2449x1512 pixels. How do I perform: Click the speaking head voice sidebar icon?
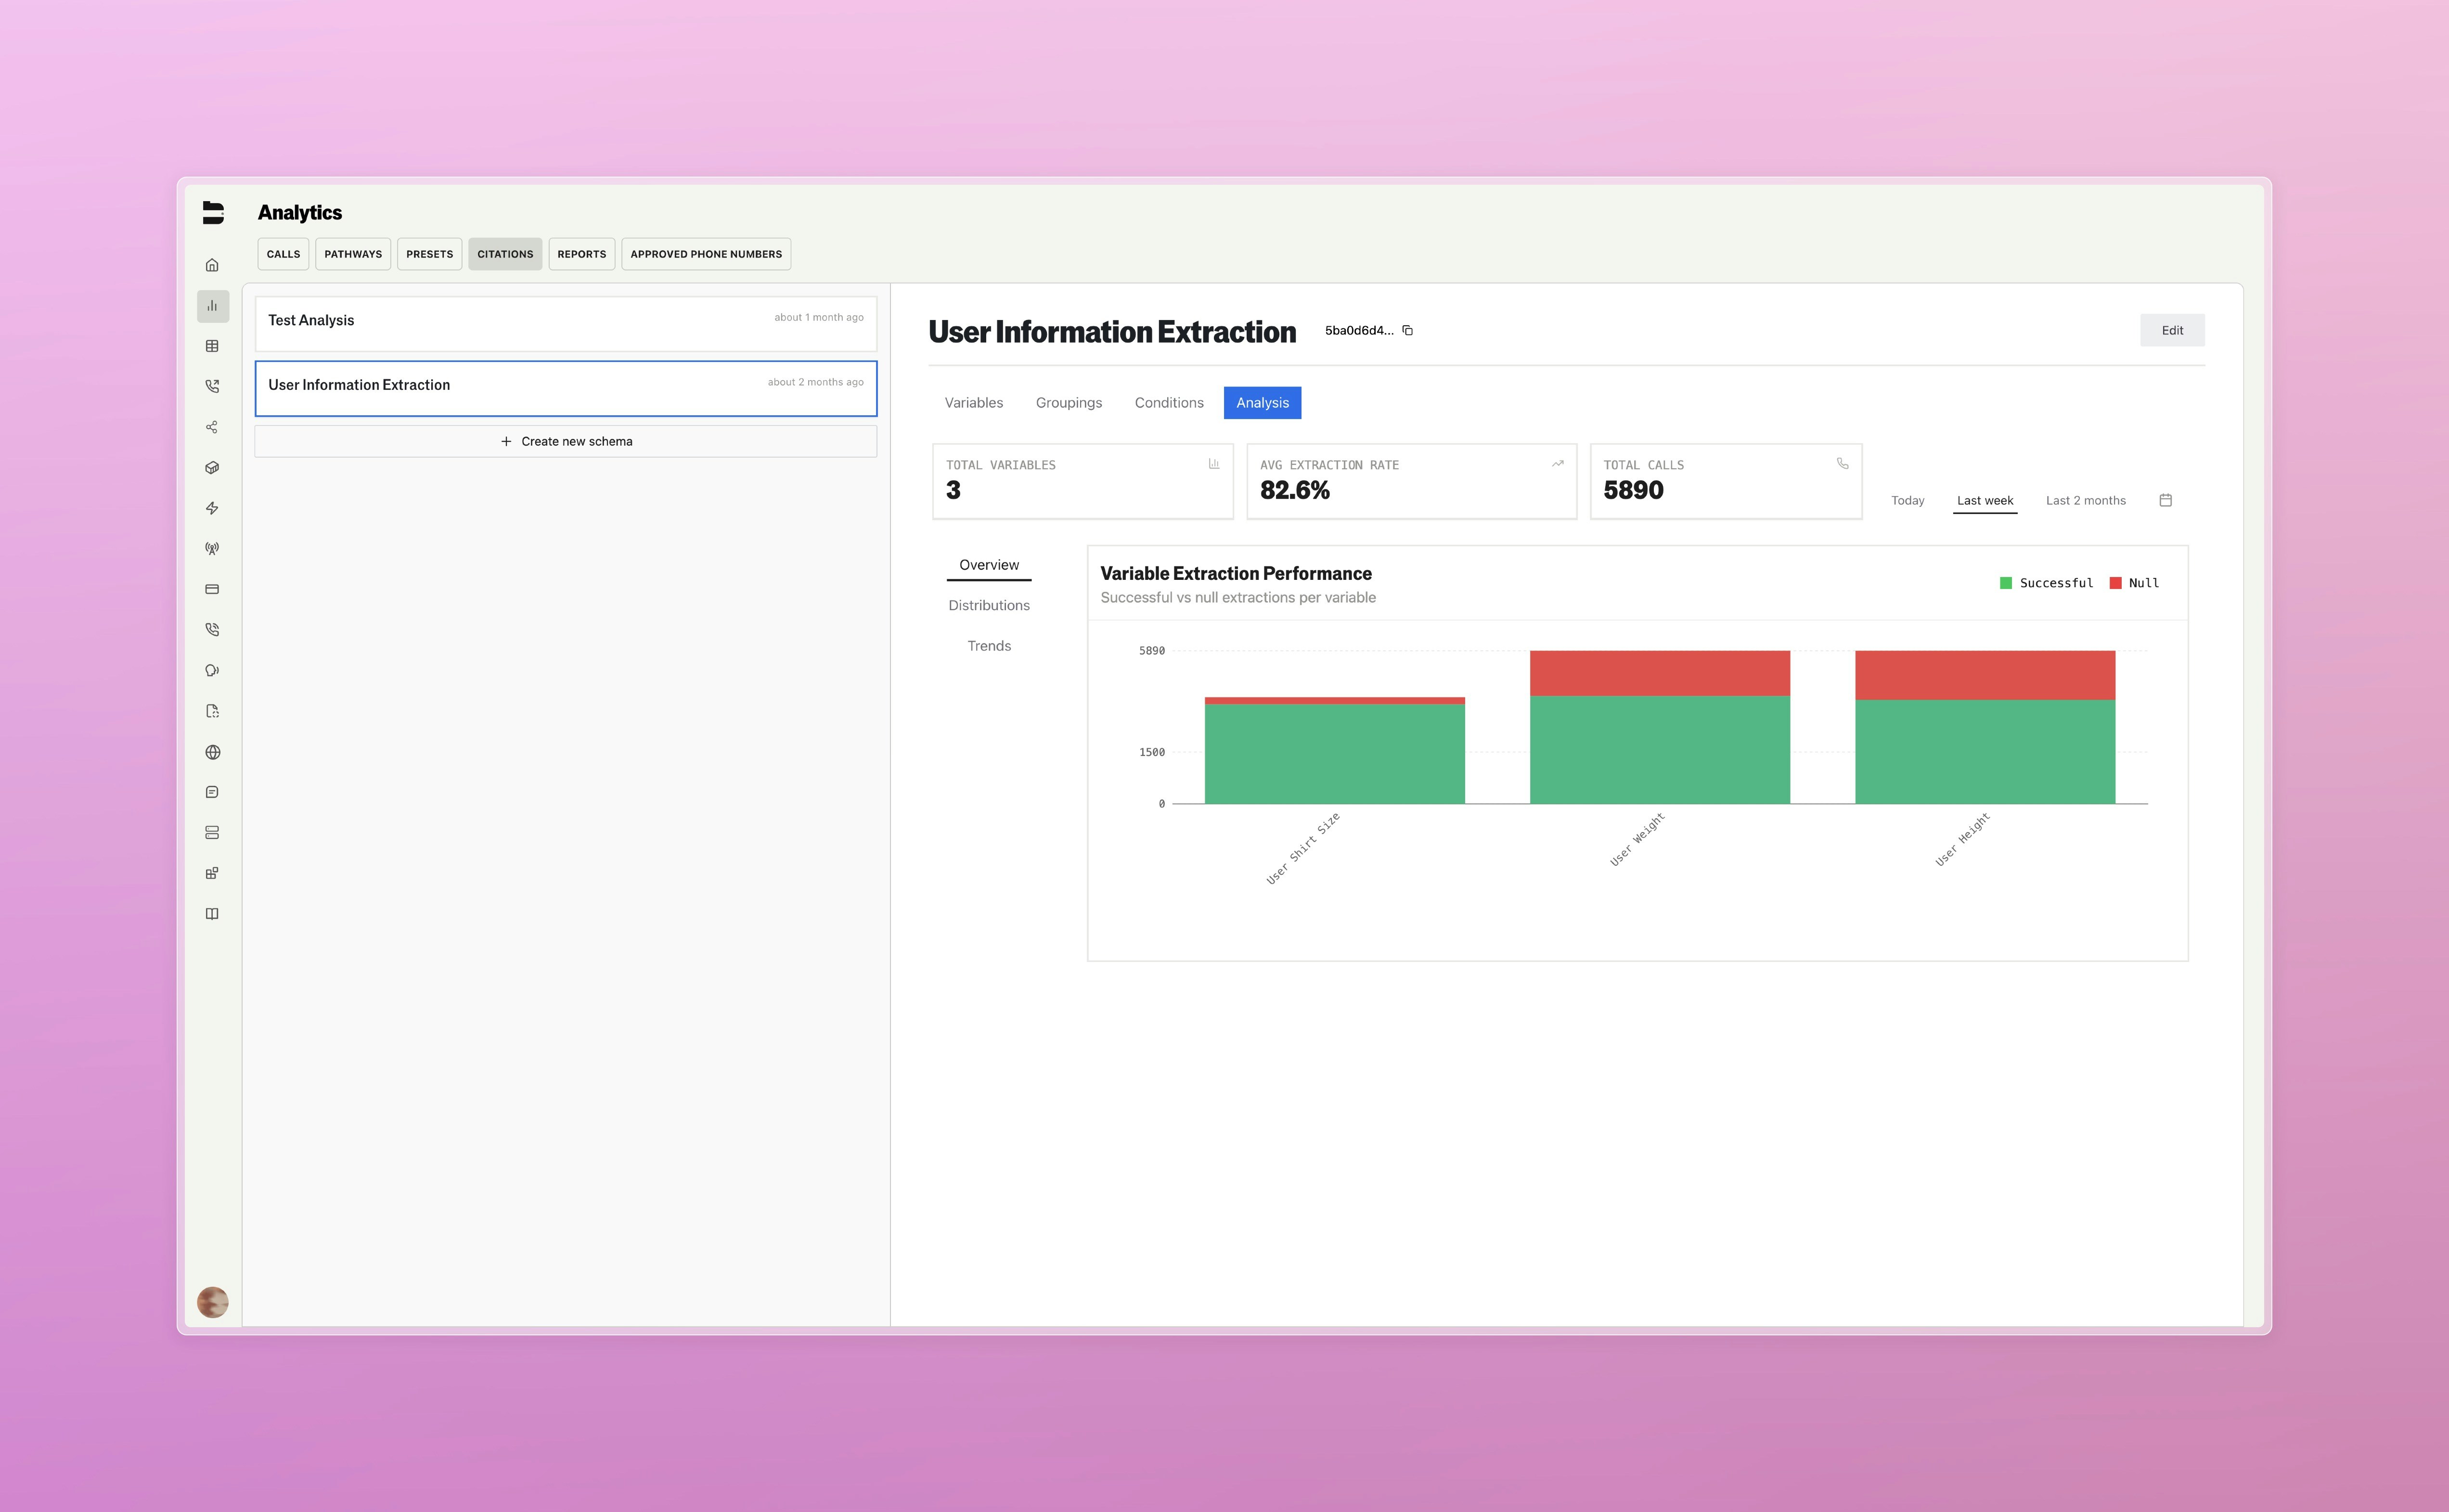click(x=212, y=671)
